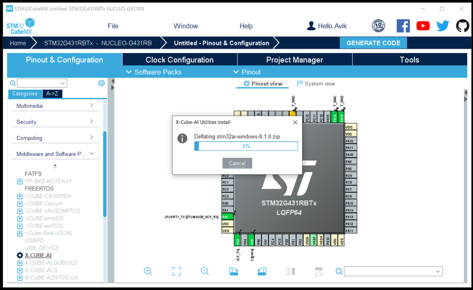
Task: Click the category list vertical scrollbar
Action: (105, 174)
